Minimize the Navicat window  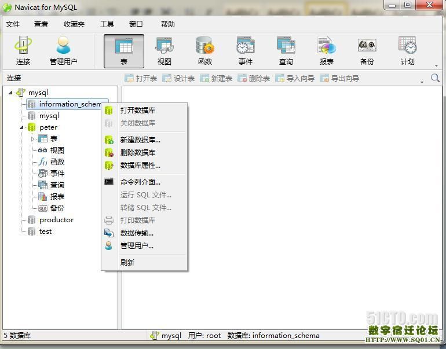click(x=392, y=5)
